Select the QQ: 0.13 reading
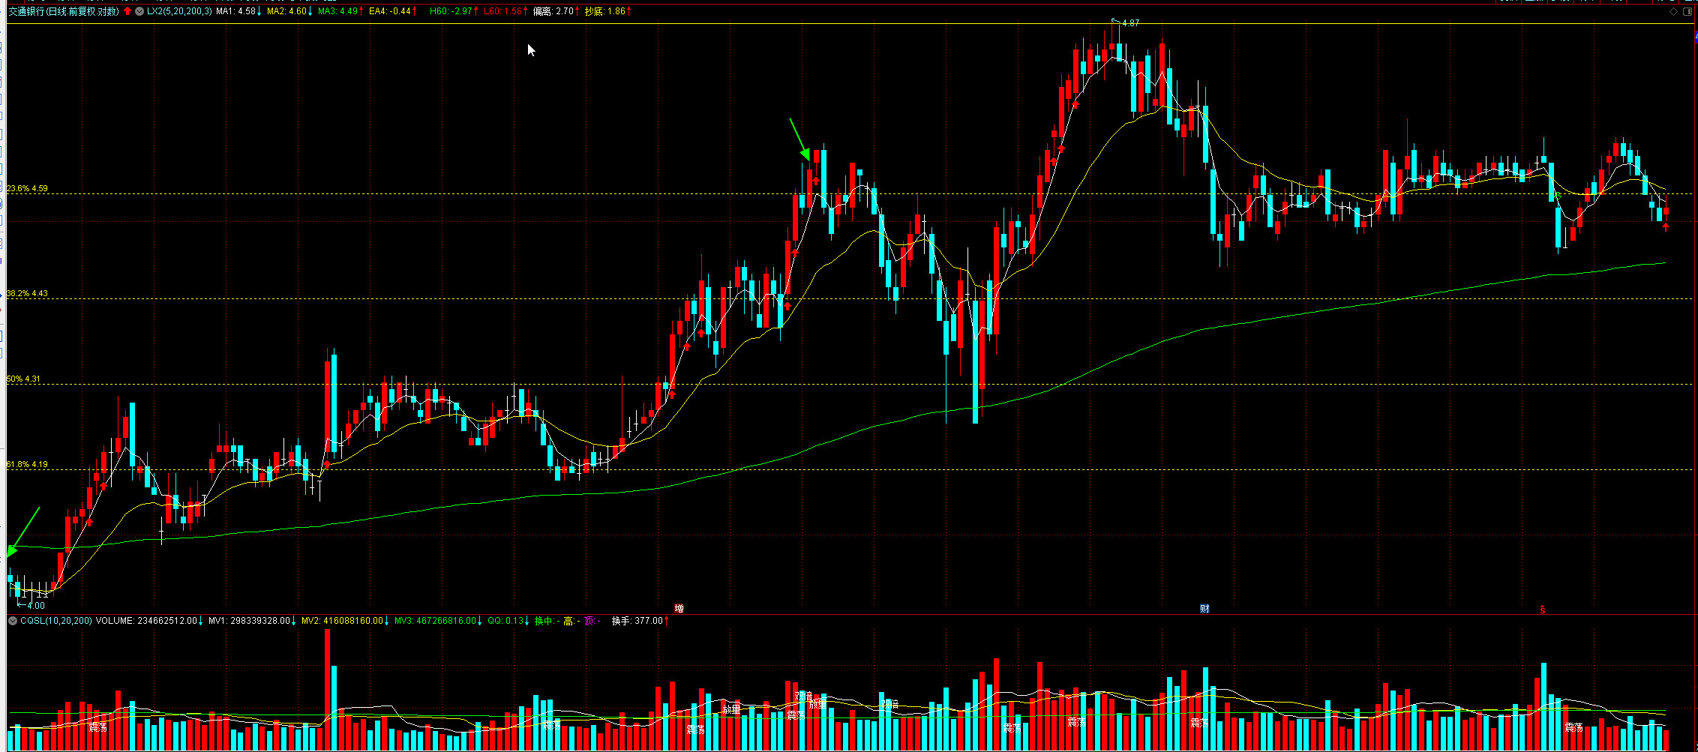The image size is (1698, 752). coord(505,621)
